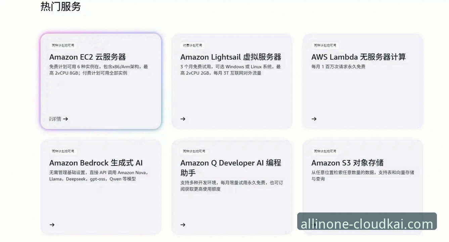This screenshot has width=449, height=242.
Task: Open Amazon Q Developer AI 编程助手 title
Action: tap(231, 168)
